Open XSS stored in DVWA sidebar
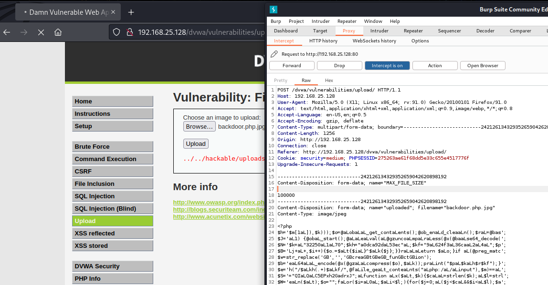The image size is (548, 285). pyautogui.click(x=113, y=245)
